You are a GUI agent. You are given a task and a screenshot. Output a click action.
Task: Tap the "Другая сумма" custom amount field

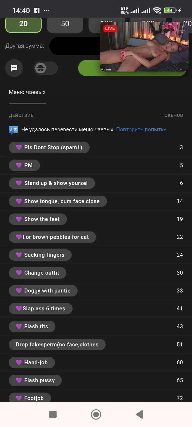[75, 46]
